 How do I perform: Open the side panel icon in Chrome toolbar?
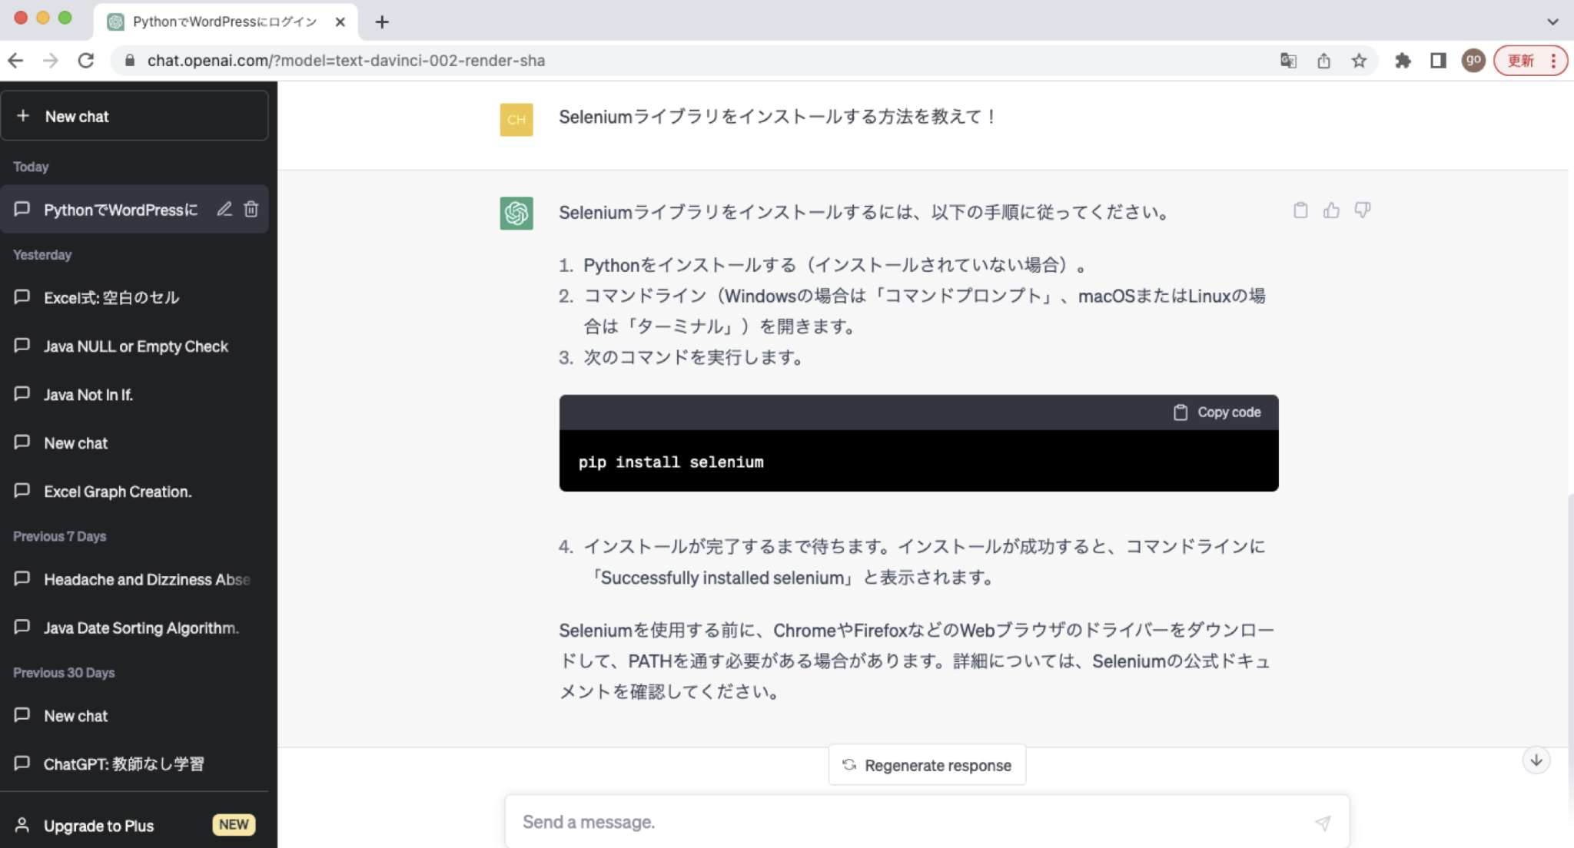(1437, 61)
